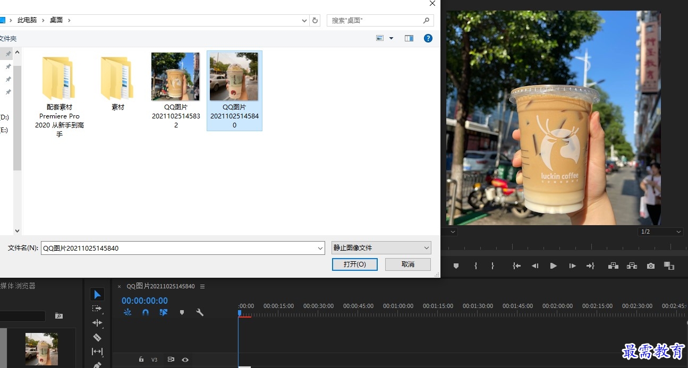The height and width of the screenshot is (368, 688).
Task: Add marker in Program monitor
Action: click(456, 266)
